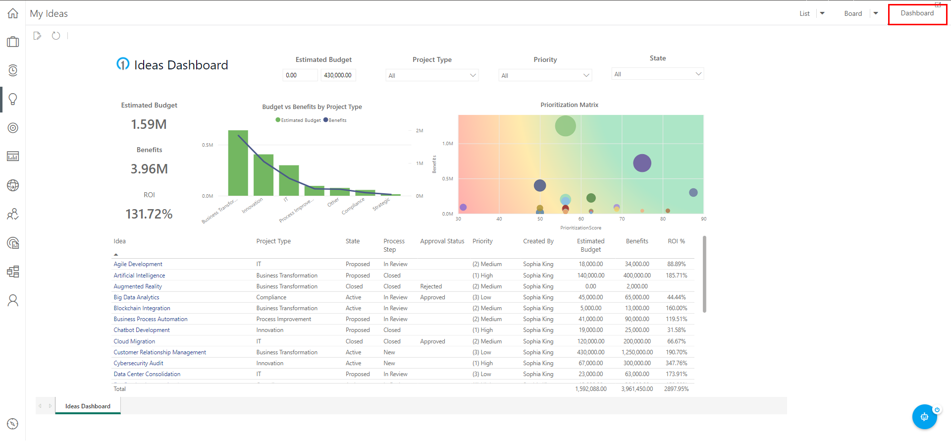The image size is (951, 443).
Task: Open the chatbot assistant button
Action: click(x=924, y=417)
